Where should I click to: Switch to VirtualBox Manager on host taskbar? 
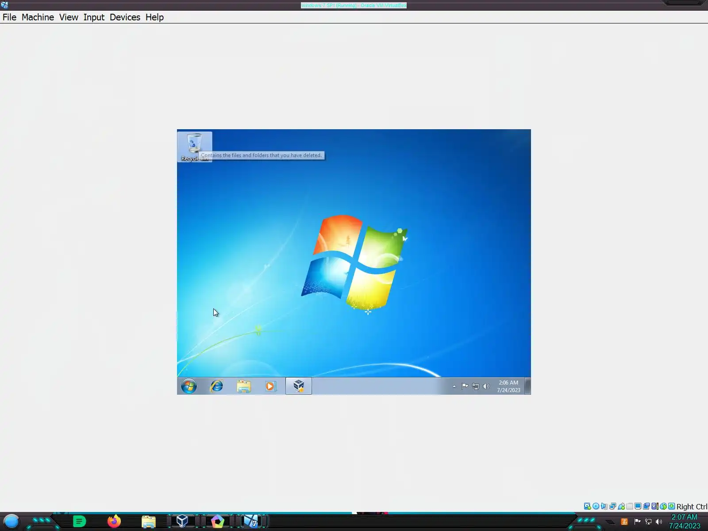pos(182,521)
